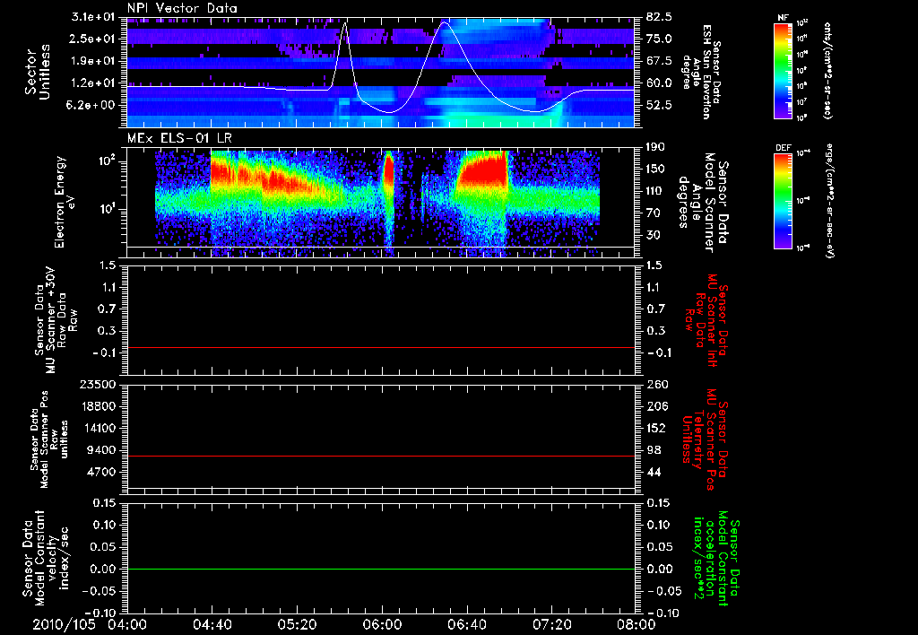Click the '190' scanner angle tick value
918x635 pixels.
(x=656, y=147)
